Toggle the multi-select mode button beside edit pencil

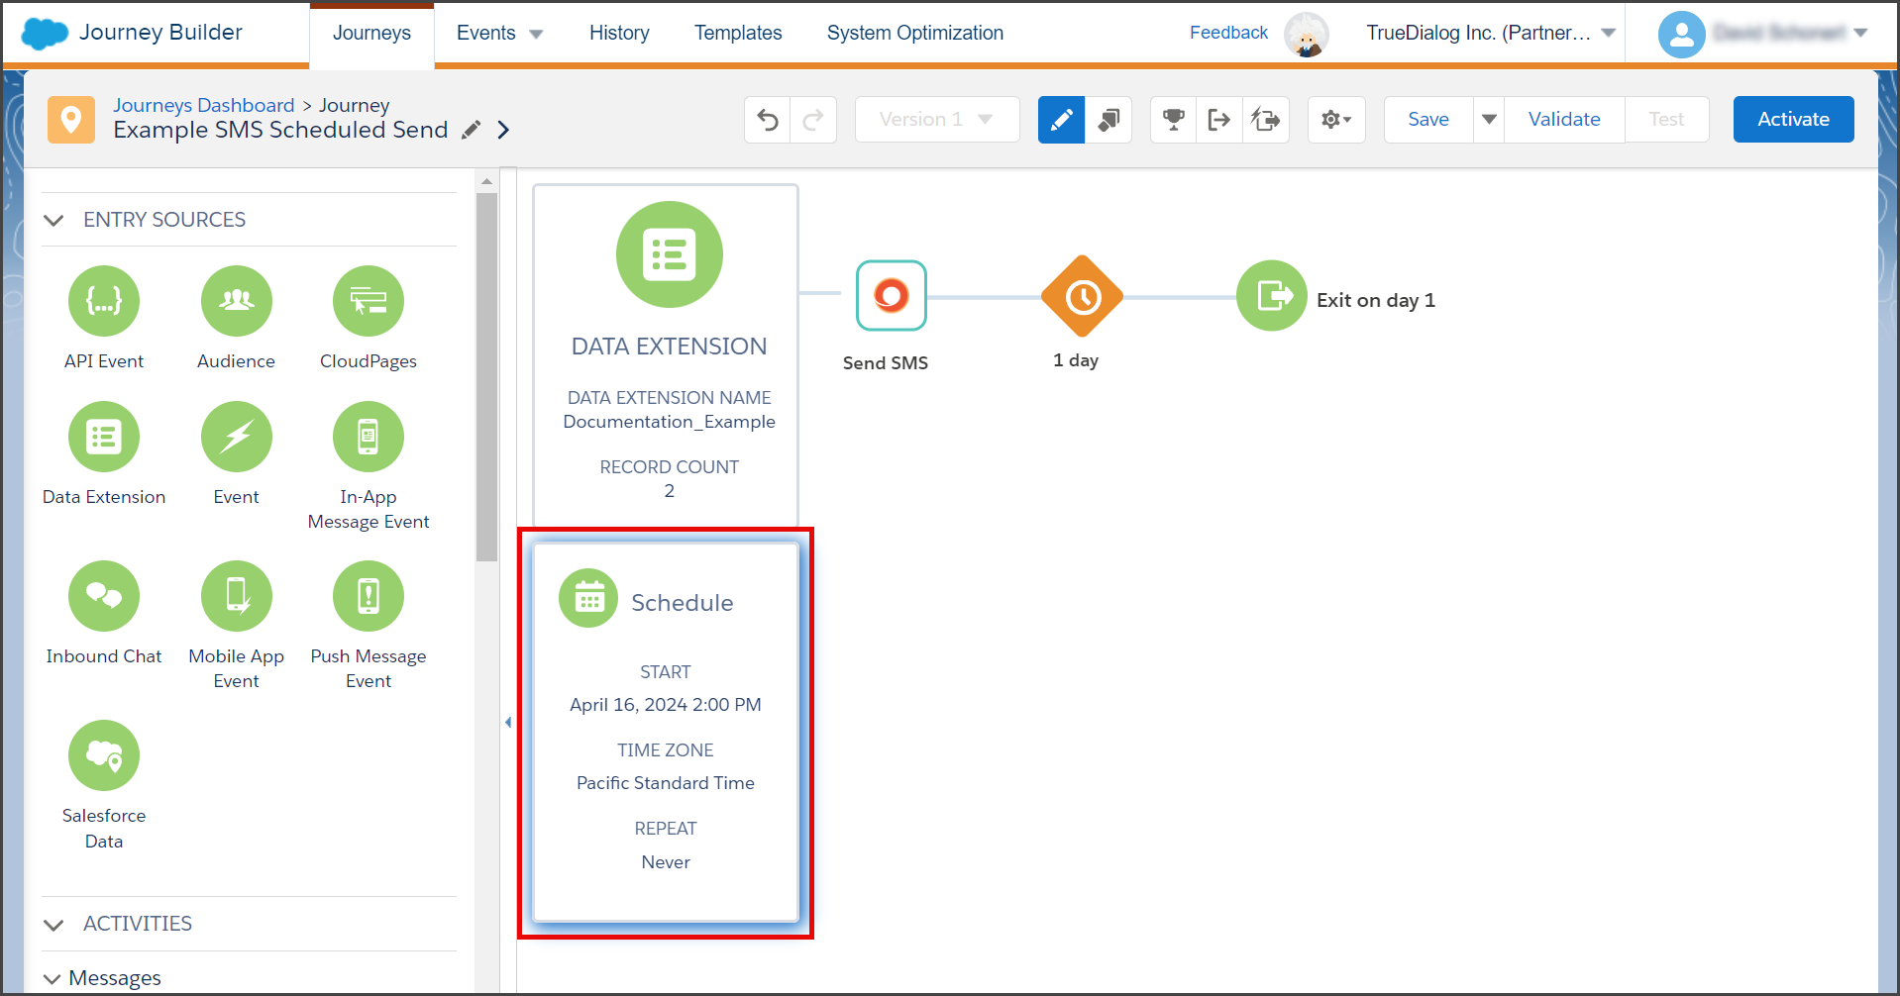coord(1108,120)
